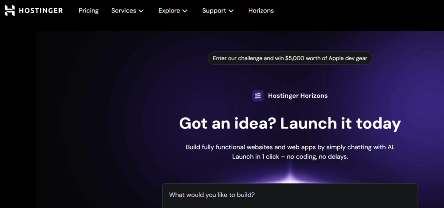Screen dimensions: 444x208
Task: Click the Explore menu label
Action: (x=169, y=10)
